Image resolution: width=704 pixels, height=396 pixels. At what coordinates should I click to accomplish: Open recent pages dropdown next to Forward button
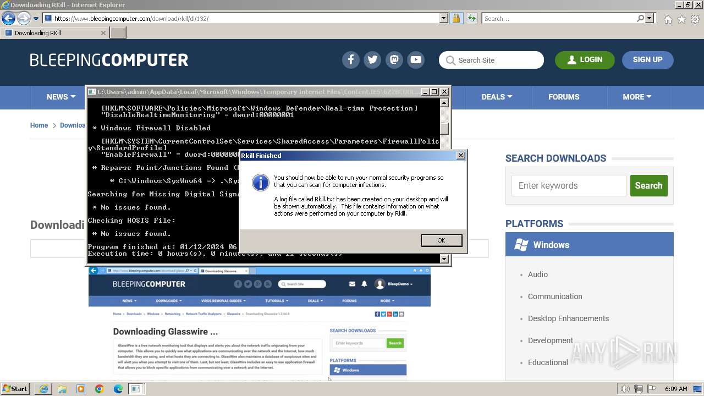point(36,19)
